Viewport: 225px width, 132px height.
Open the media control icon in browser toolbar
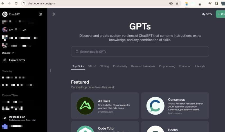tap(210, 3)
